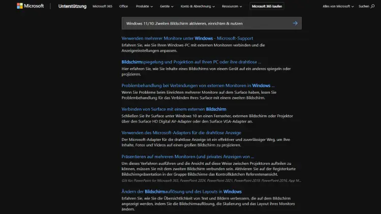The width and height of the screenshot is (381, 214).
Task: Expand the Produkte dropdown
Action: (x=144, y=6)
